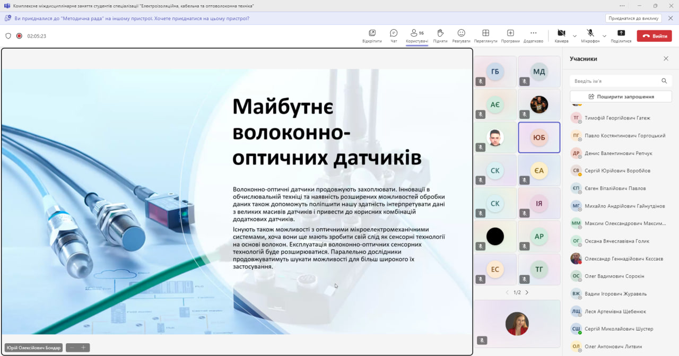
Task: Toggle the camera on or off
Action: click(x=561, y=33)
